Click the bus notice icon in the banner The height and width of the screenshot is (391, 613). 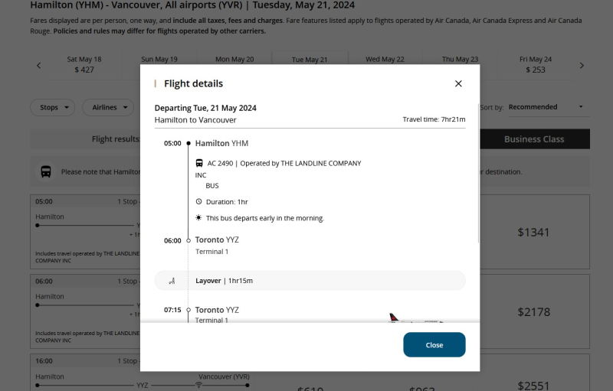point(46,171)
